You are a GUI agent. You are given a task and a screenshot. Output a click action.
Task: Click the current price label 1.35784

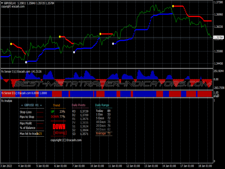219,38
